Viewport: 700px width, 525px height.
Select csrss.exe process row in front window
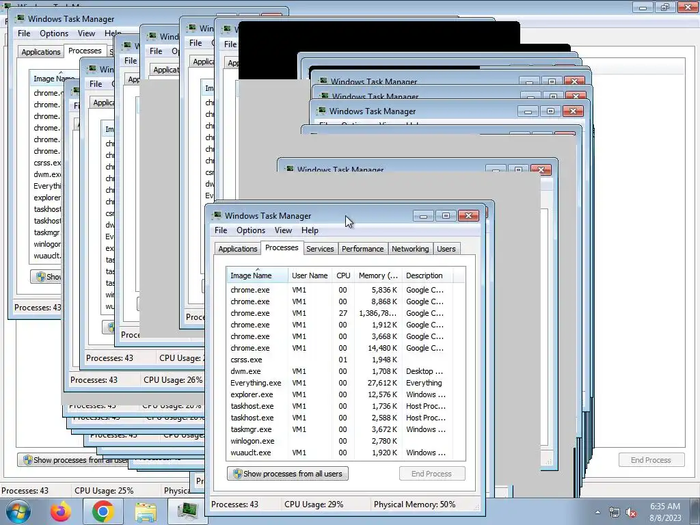tap(346, 360)
